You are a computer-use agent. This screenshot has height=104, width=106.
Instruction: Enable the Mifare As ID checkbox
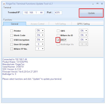click(x=58, y=35)
